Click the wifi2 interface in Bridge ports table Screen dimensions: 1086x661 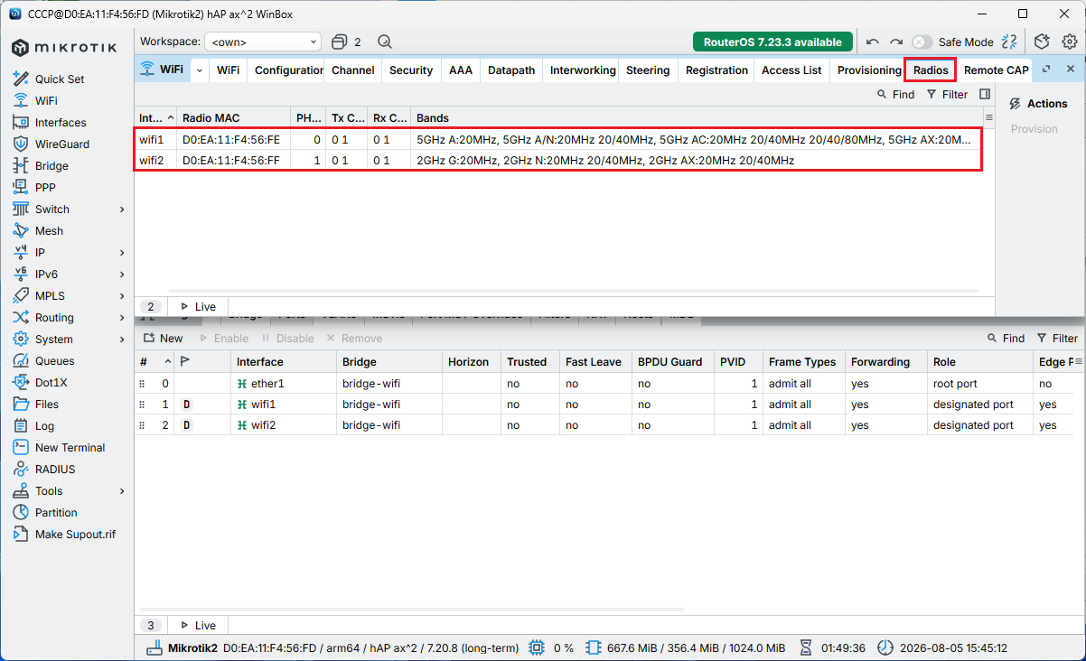click(x=263, y=424)
